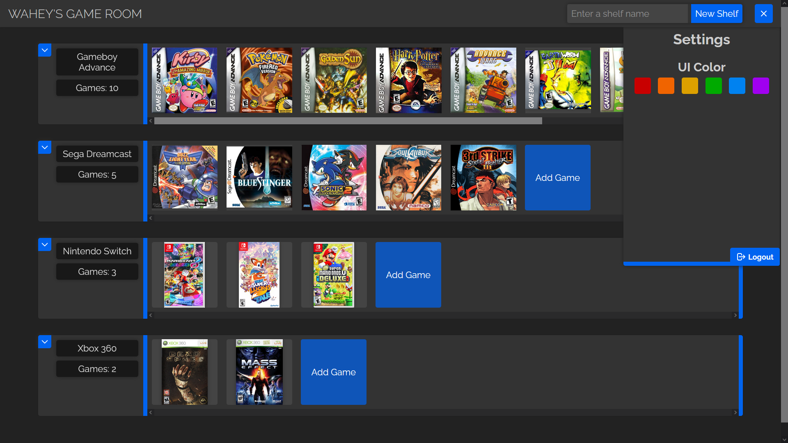Open Harry Potter Chamber of Secrets cover

tap(409, 80)
